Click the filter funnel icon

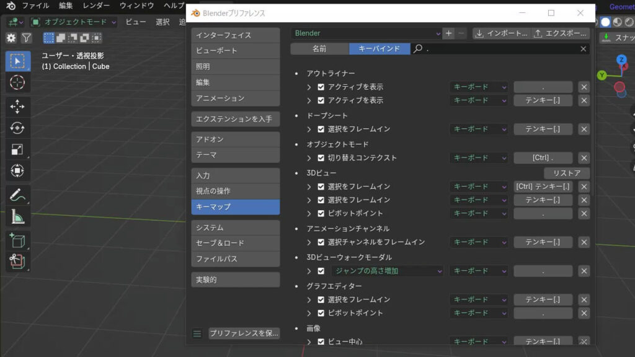[26, 38]
